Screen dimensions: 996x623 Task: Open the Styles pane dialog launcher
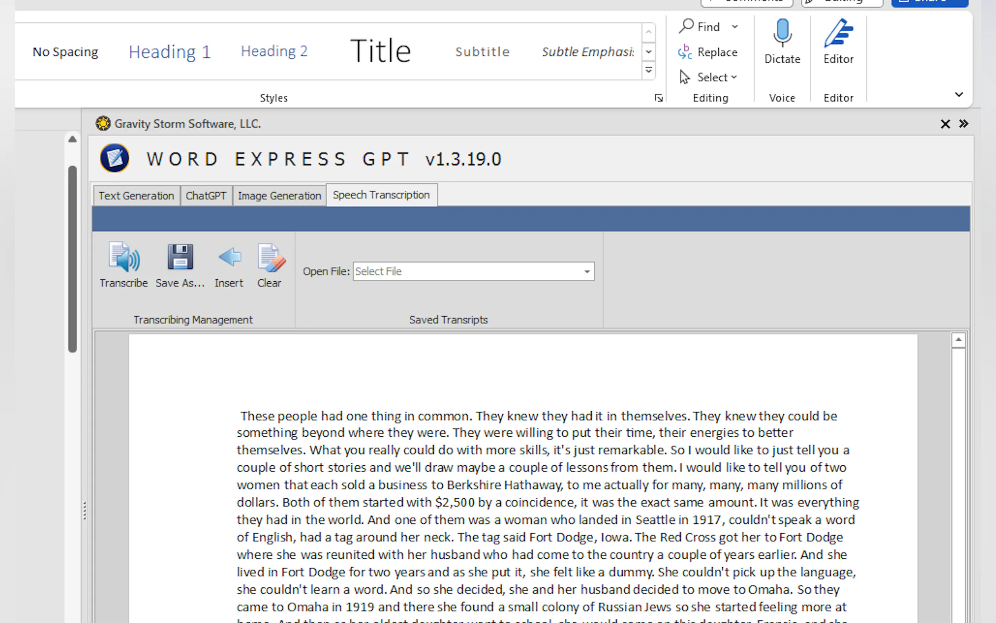tap(658, 98)
